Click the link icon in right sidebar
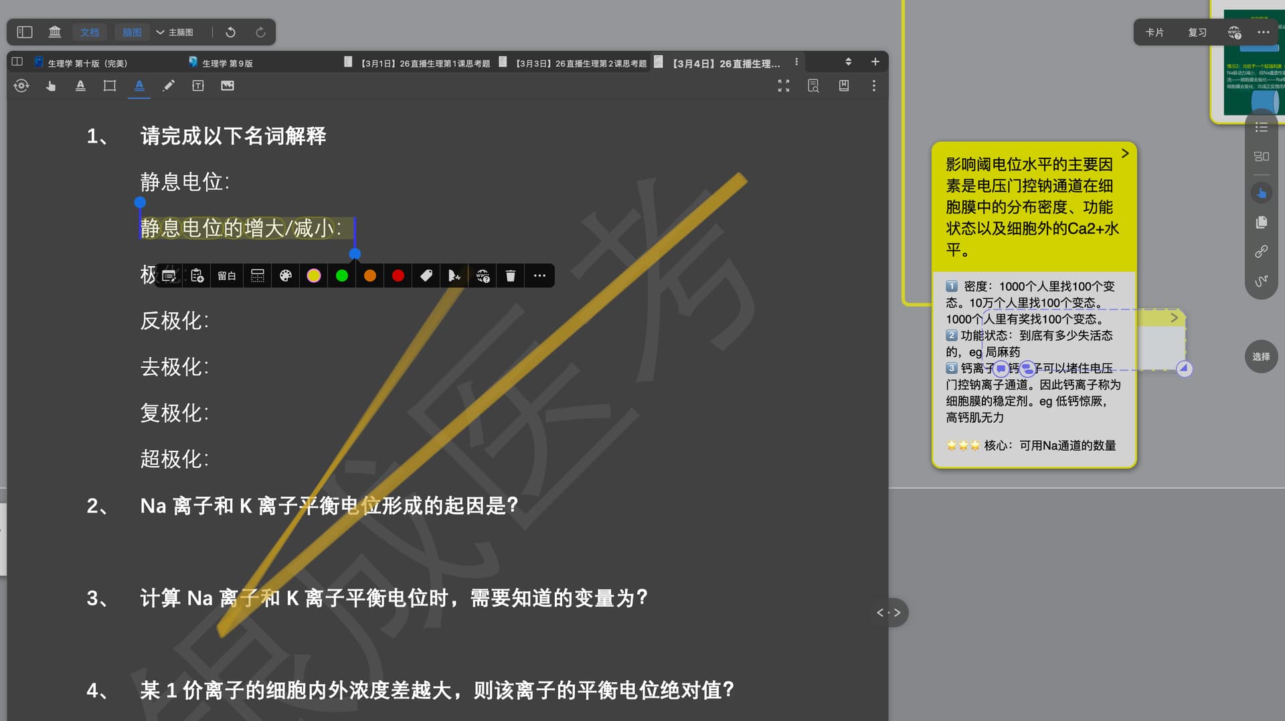The image size is (1285, 721). pos(1262,251)
